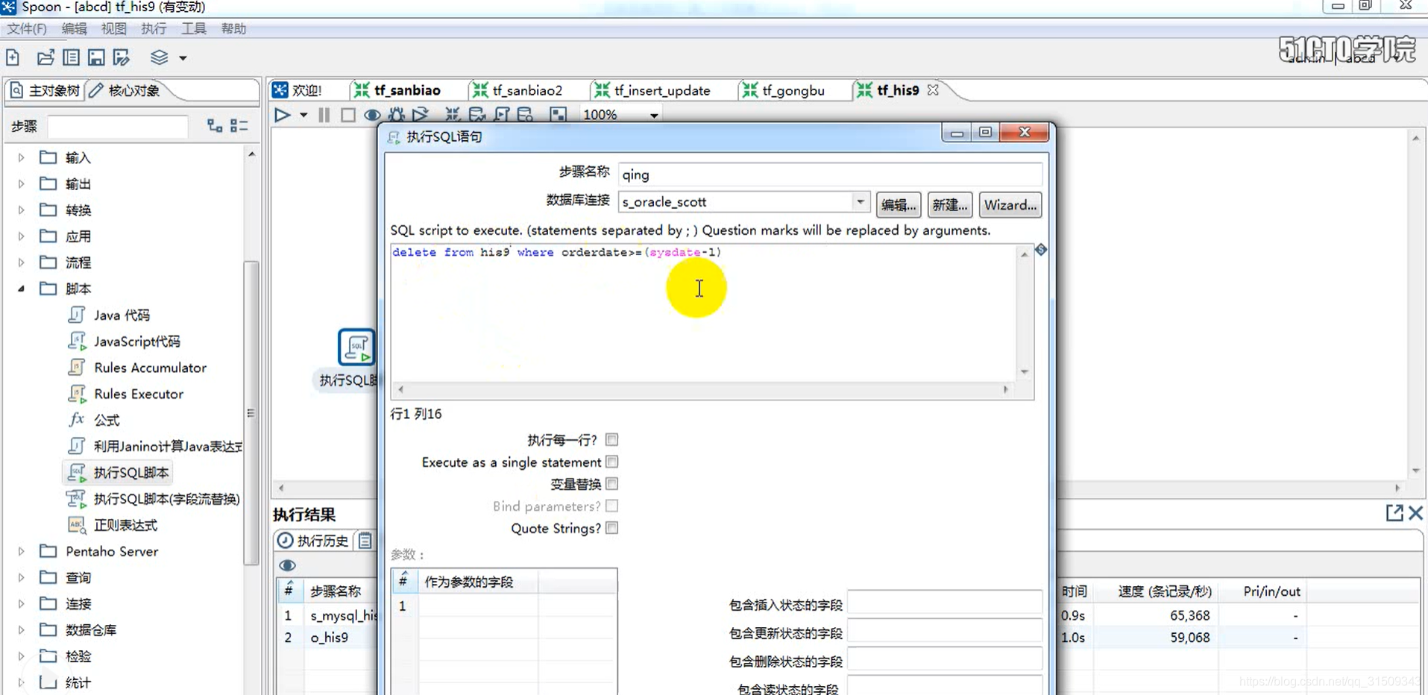Click the explore database icon

point(526,115)
